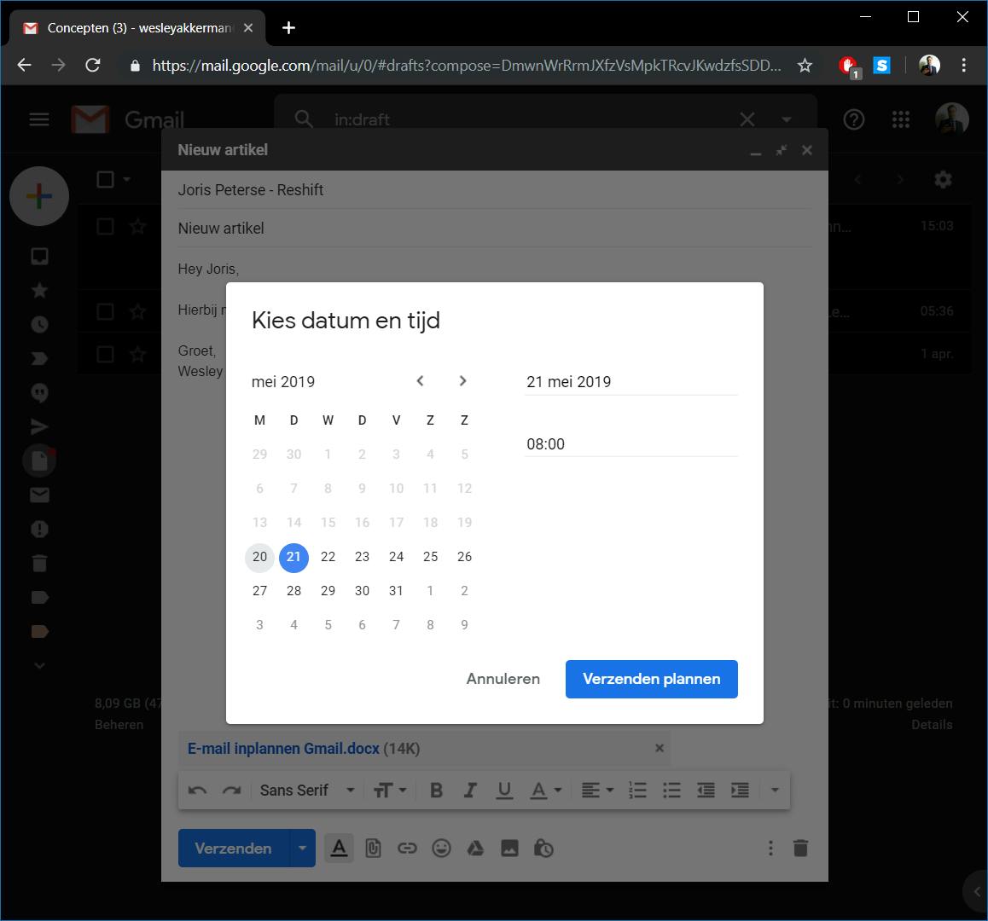Screen dimensions: 988x921
Task: Open Gmail settings gear
Action: pos(943,180)
